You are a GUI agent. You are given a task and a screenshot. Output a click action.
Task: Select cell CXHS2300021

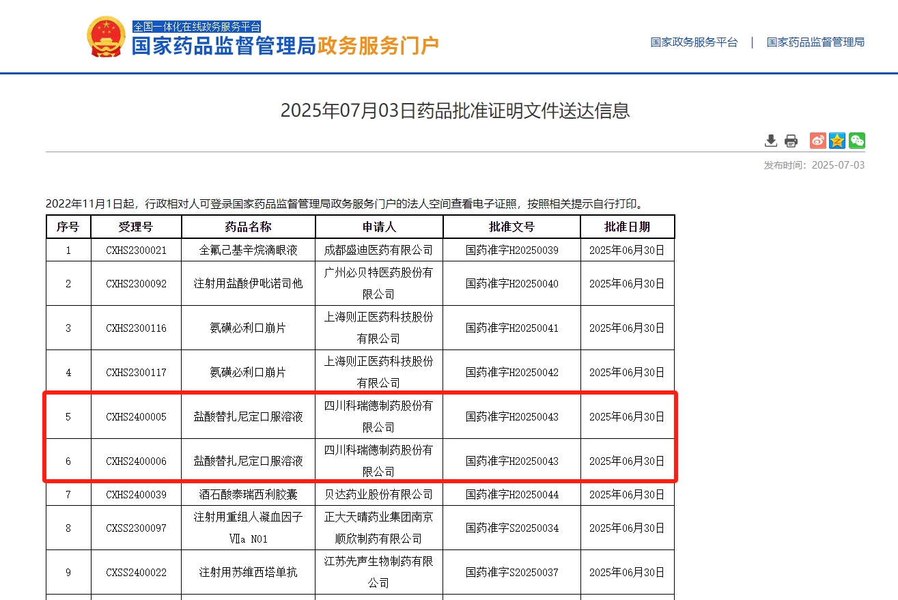click(x=136, y=250)
